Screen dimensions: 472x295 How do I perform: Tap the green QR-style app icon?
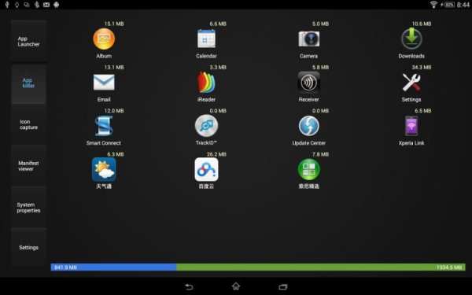[309, 169]
